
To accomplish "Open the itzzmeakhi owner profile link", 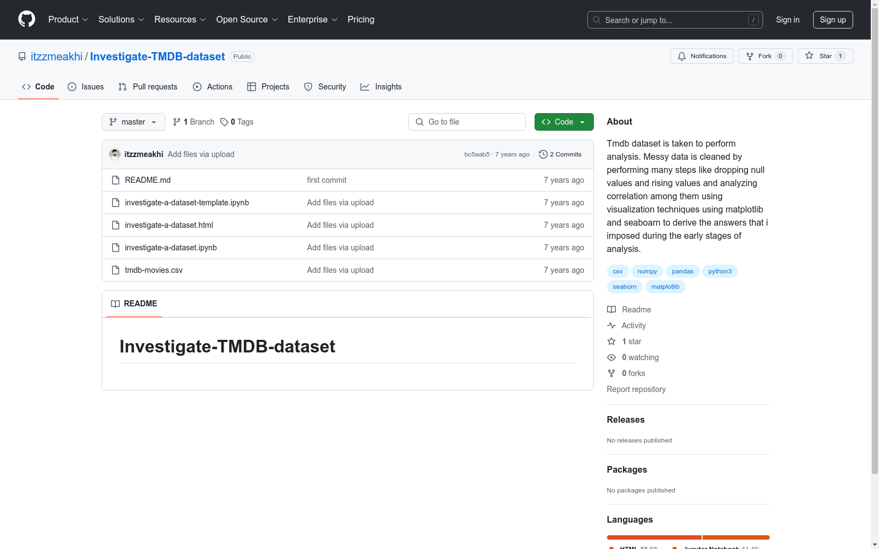I will [57, 57].
